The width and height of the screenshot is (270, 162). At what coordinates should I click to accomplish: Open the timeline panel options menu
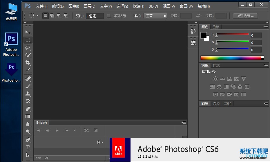coord(183,123)
